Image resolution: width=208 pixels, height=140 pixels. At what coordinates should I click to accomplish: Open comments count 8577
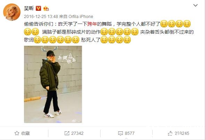click(x=130, y=133)
